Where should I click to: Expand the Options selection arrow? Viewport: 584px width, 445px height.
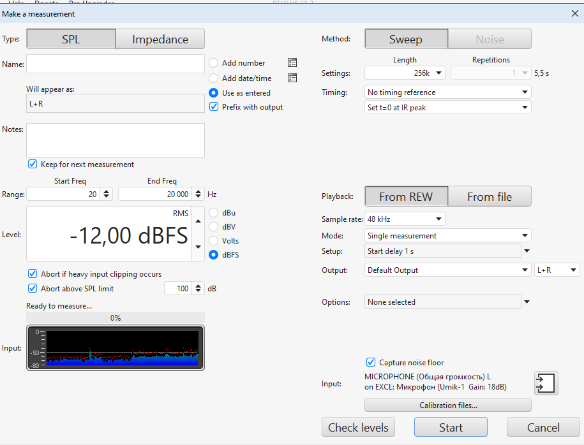(x=527, y=302)
